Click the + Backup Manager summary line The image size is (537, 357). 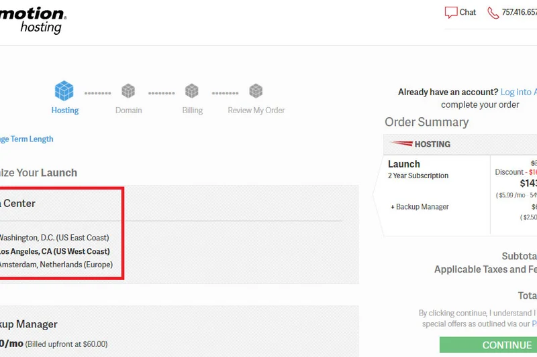tap(420, 207)
